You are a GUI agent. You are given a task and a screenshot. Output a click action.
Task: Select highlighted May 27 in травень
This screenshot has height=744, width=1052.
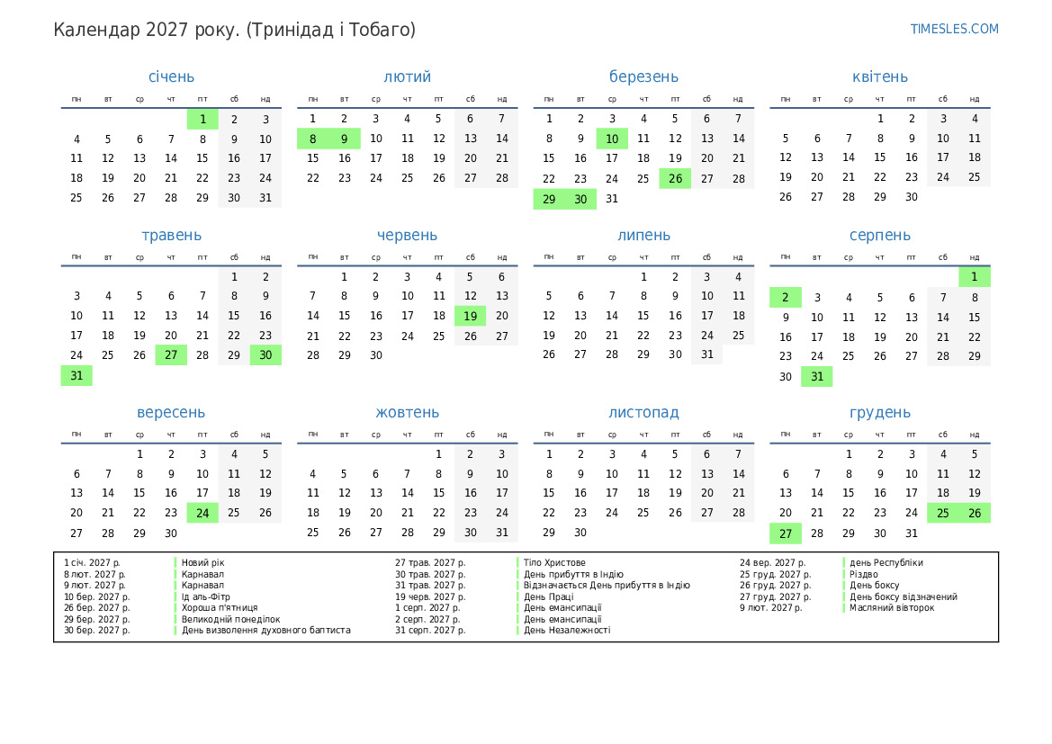pyautogui.click(x=171, y=355)
